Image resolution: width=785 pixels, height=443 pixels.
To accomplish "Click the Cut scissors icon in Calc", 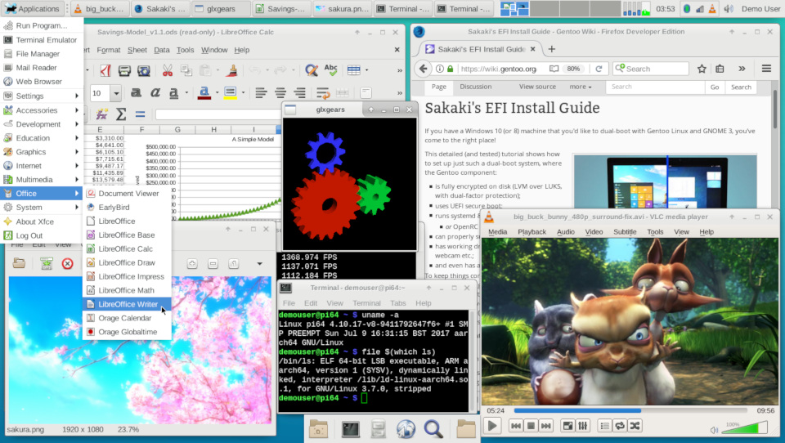I will point(167,70).
